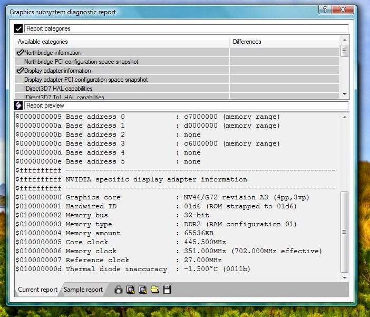
Task: Click the Report preview header bar
Action: pyautogui.click(x=187, y=105)
